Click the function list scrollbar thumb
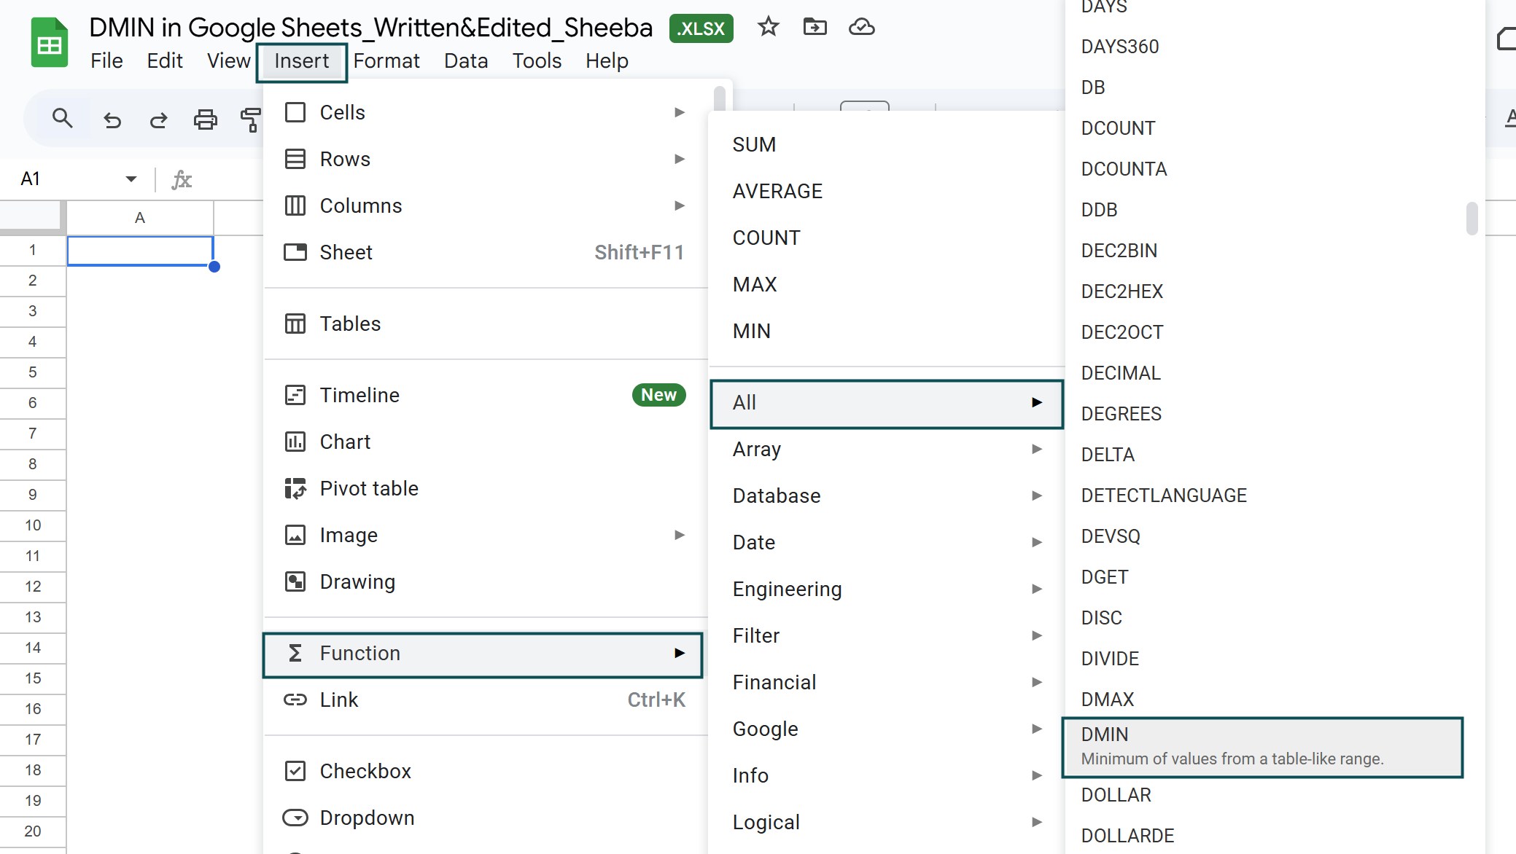 tap(1472, 219)
